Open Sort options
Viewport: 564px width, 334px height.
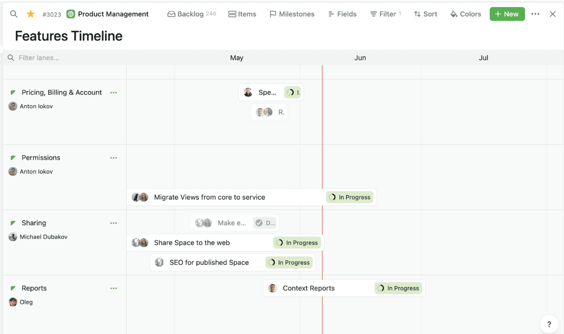point(425,13)
